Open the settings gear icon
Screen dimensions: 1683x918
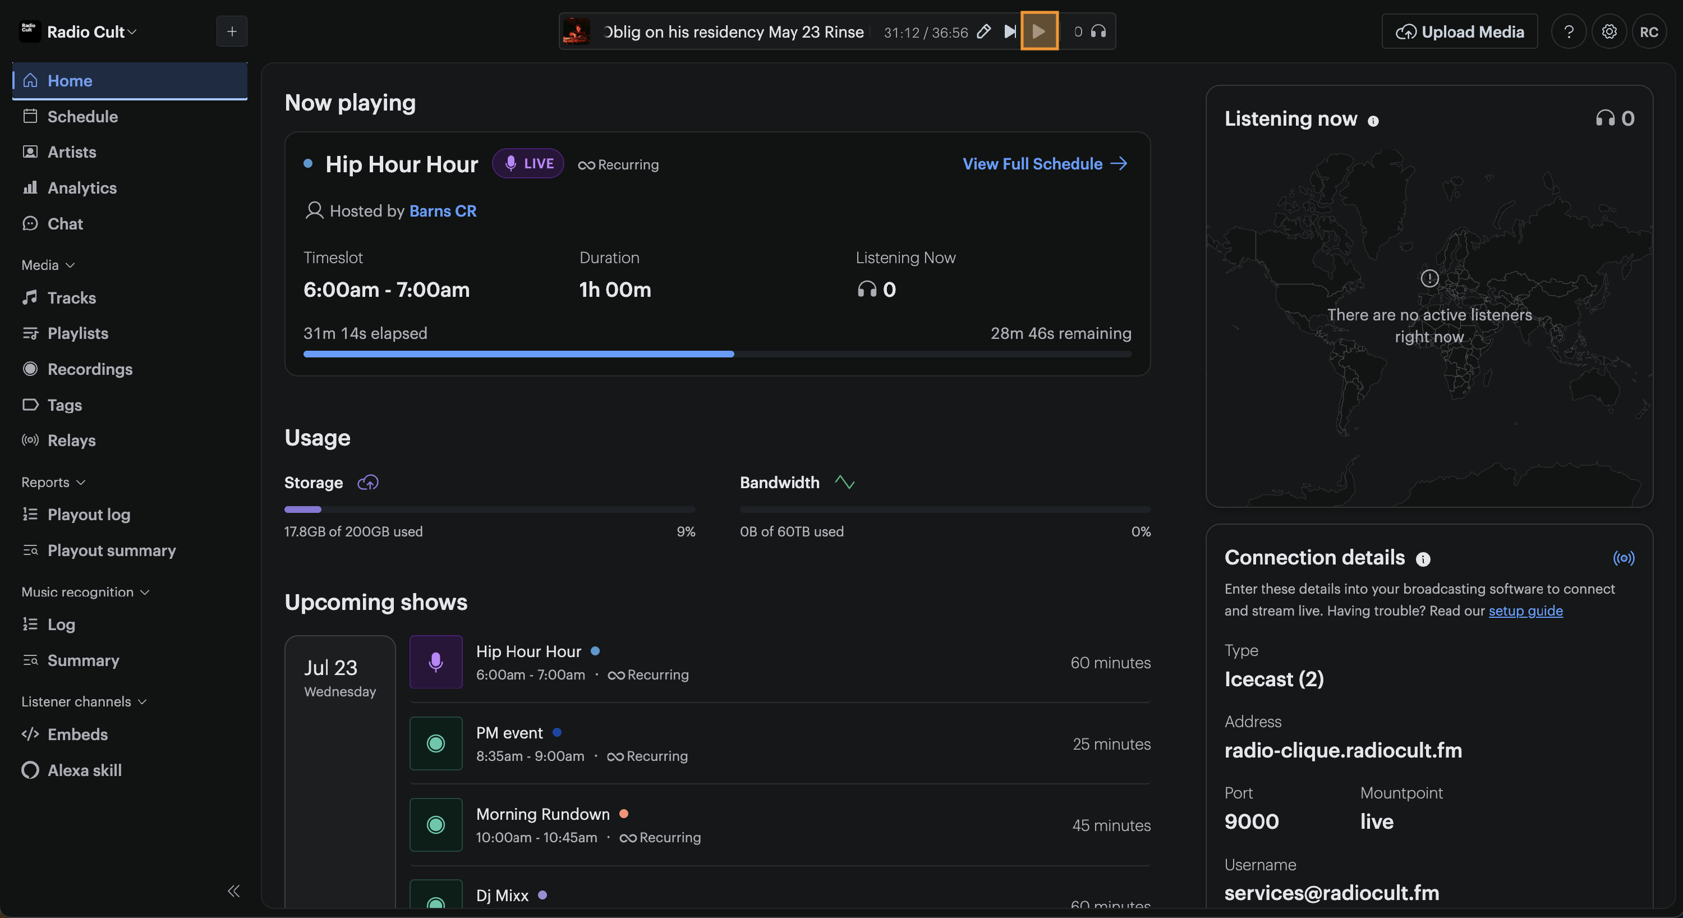[1608, 31]
